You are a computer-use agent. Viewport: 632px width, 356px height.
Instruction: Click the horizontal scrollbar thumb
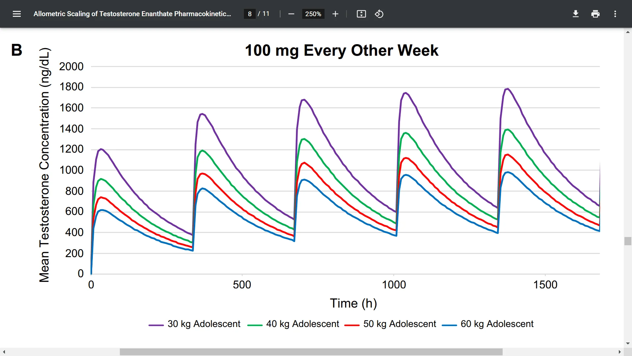click(x=311, y=352)
